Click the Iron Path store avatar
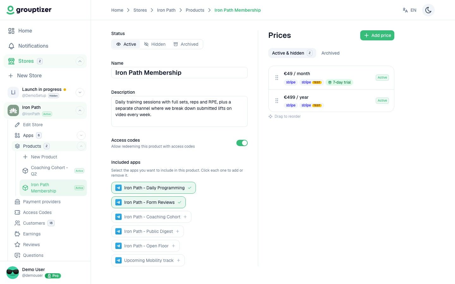The image size is (455, 284). 13,110
